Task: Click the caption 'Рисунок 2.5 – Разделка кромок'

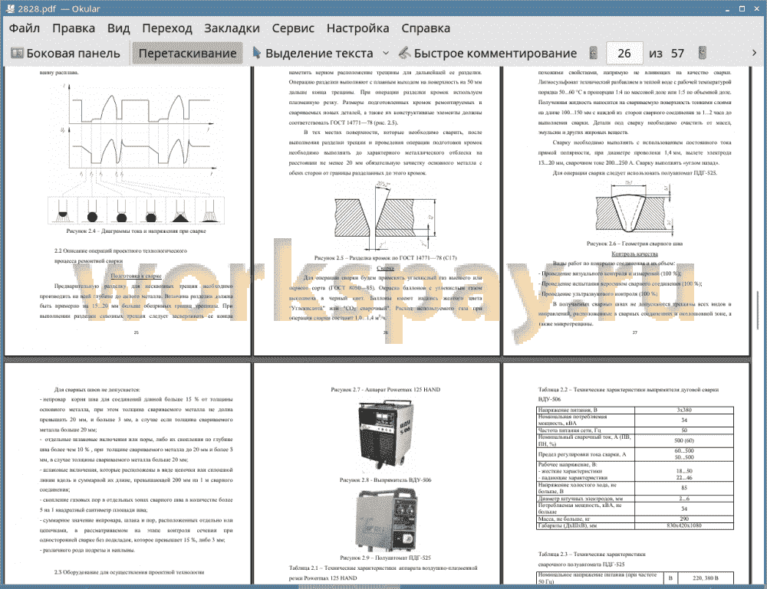Action: [386, 257]
